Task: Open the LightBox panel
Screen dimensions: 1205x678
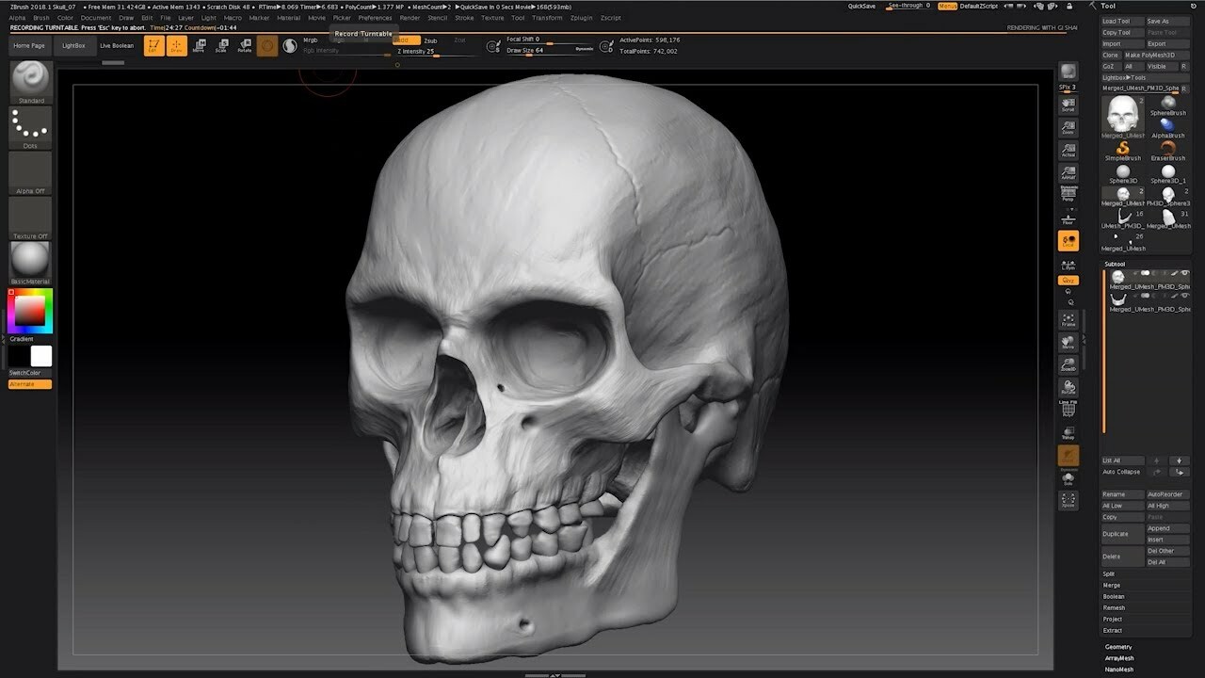Action: (73, 44)
